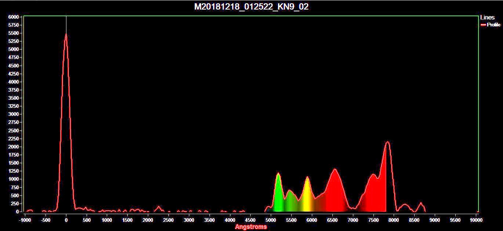Click the 5250 tick label on the intensity axis
The image size is (503, 231).
click(x=13, y=41)
